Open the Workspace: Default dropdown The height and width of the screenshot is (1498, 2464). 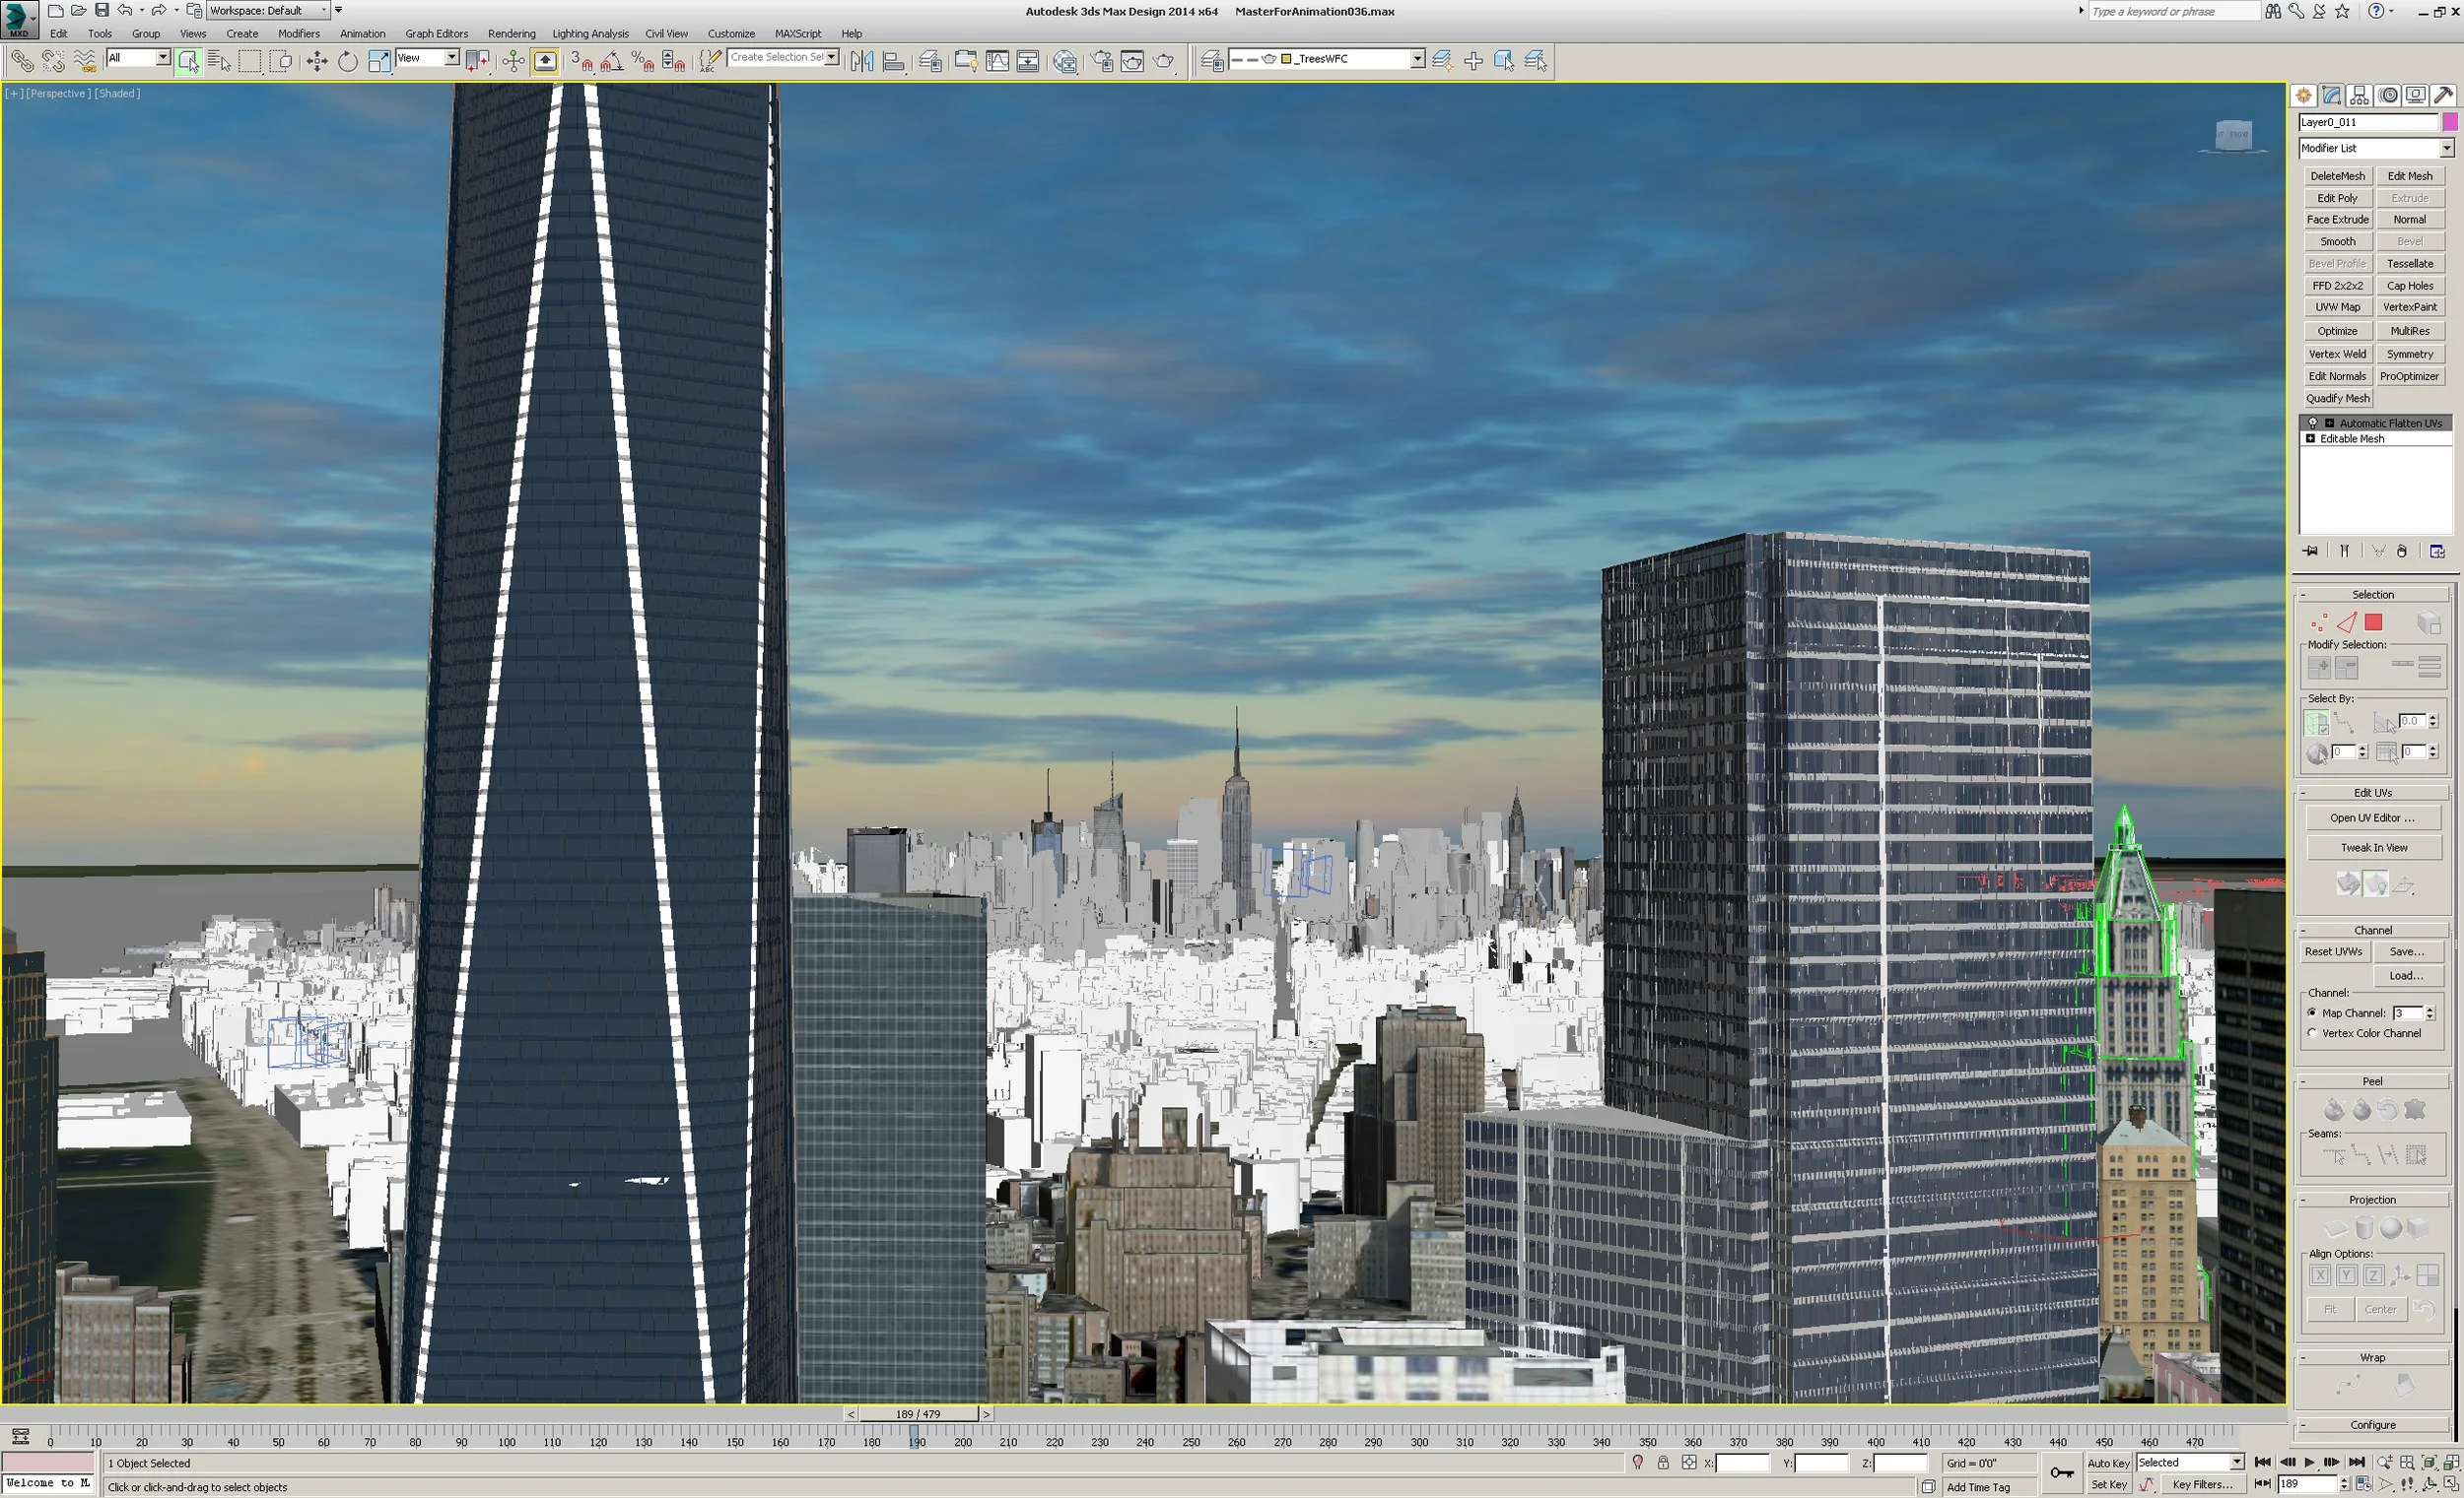(x=268, y=11)
